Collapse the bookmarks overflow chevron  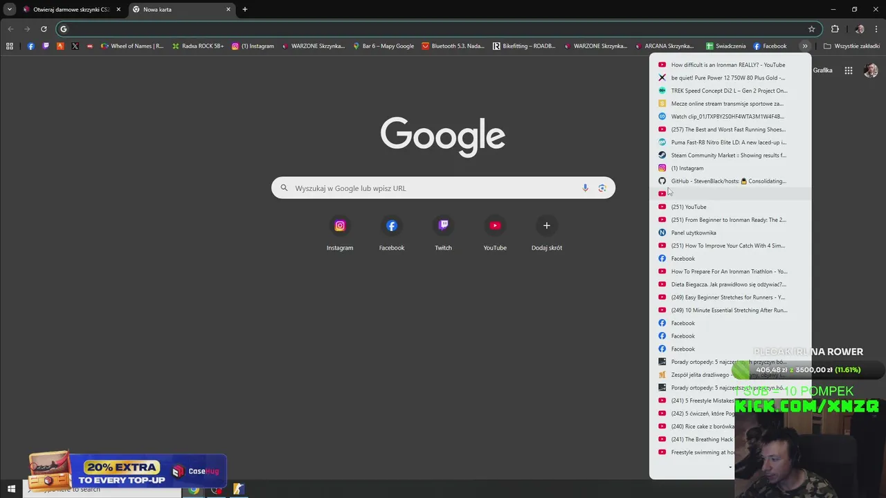tap(805, 46)
